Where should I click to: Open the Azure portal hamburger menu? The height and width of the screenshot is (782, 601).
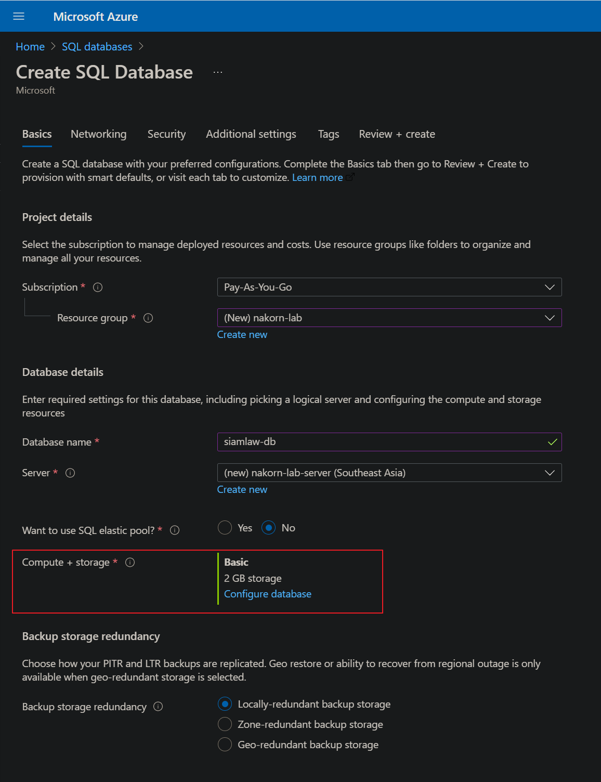(19, 16)
